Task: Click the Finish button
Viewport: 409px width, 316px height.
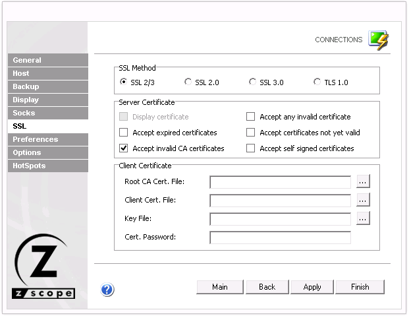Action: click(x=360, y=287)
